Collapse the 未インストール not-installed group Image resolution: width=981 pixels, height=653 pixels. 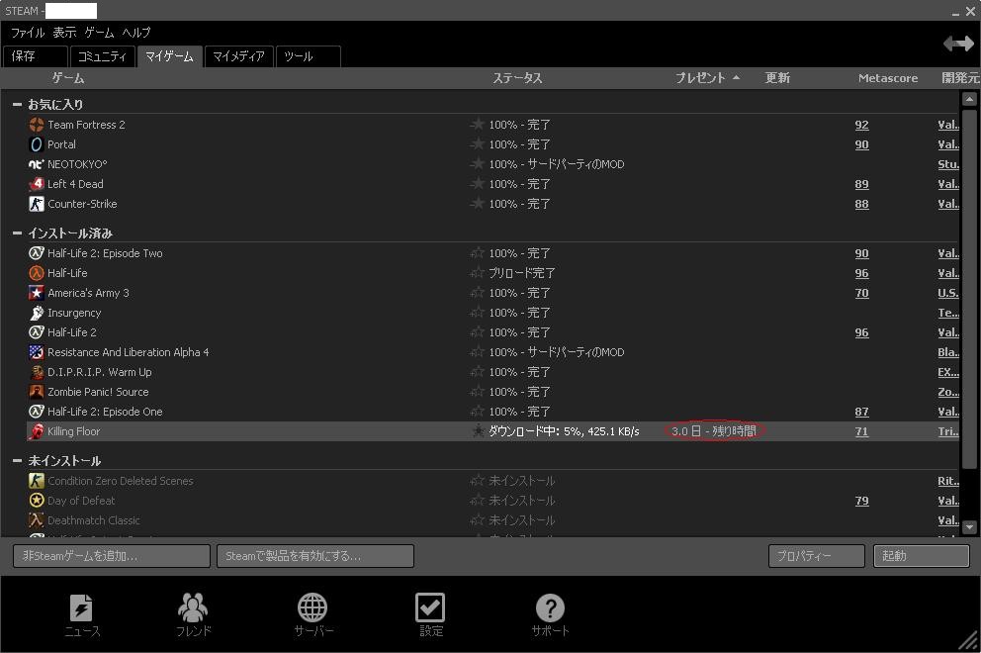pyautogui.click(x=17, y=461)
